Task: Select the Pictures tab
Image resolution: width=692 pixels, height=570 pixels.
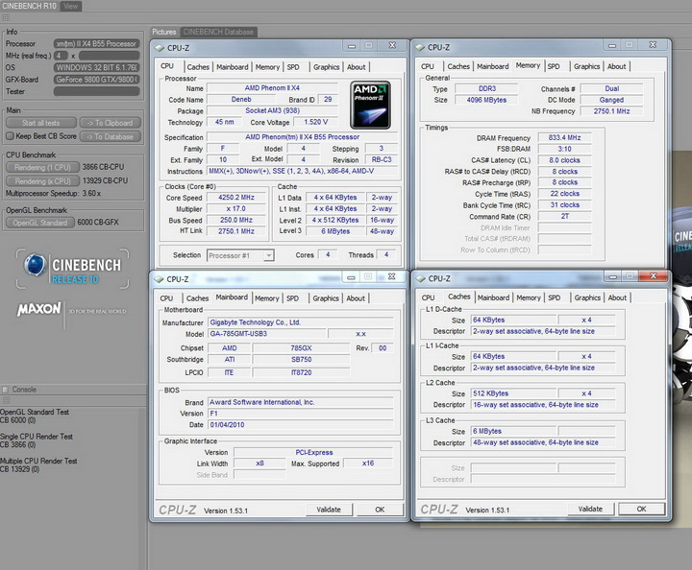Action: (164, 32)
